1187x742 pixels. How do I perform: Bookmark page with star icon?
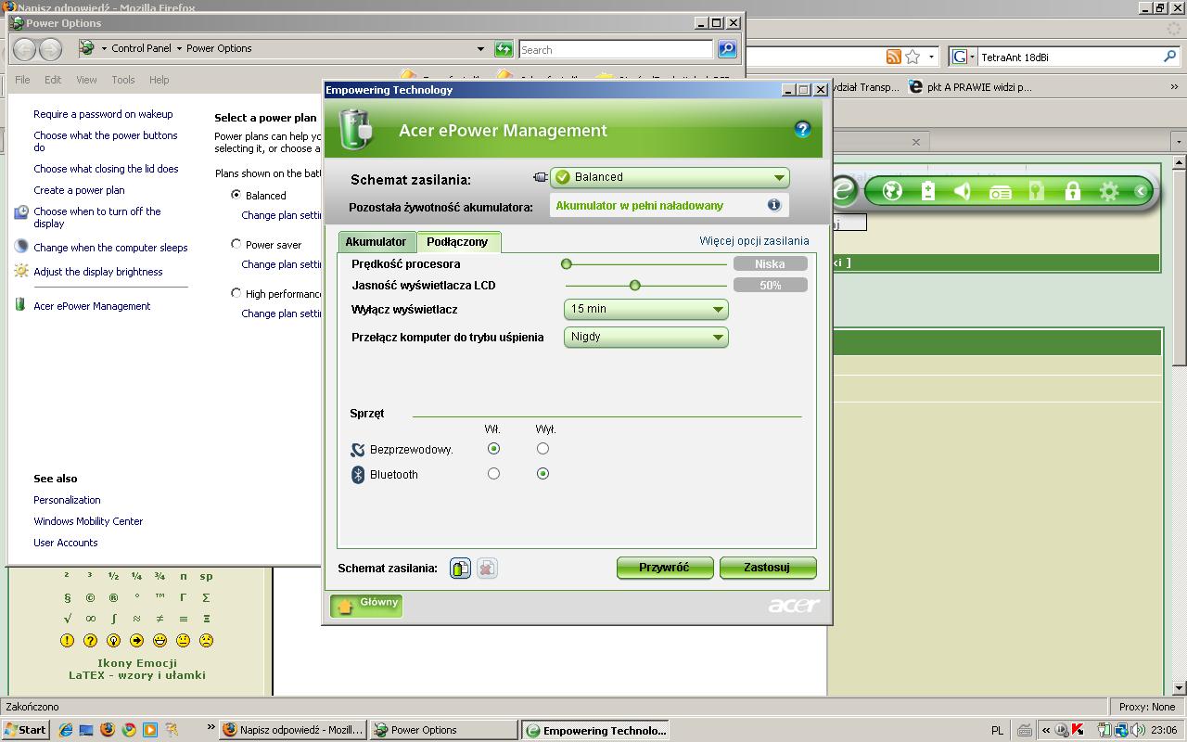click(913, 57)
